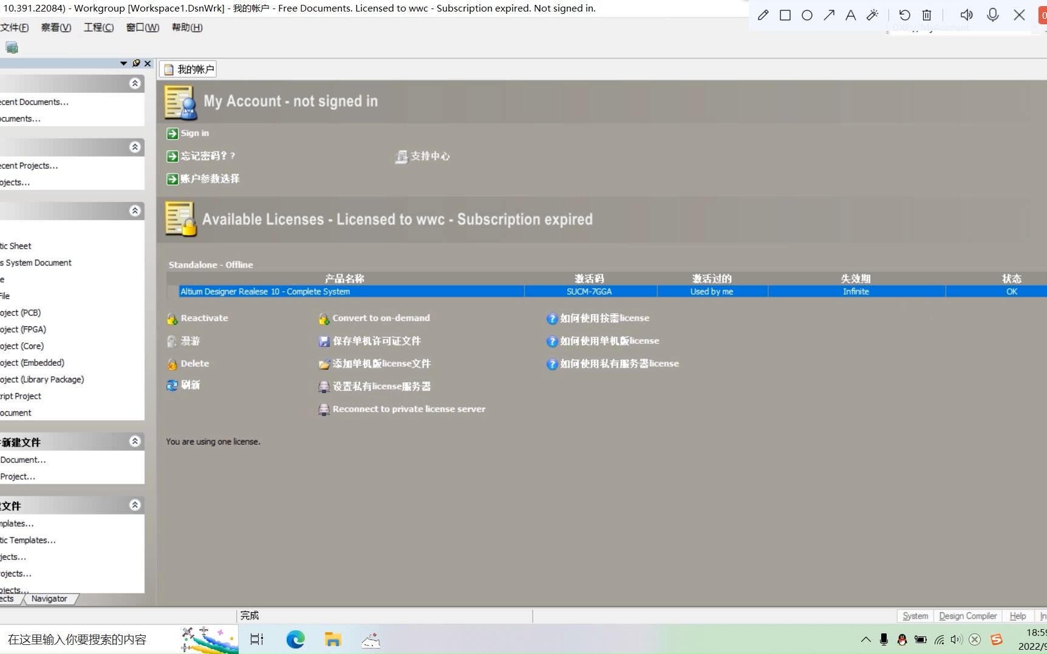Image resolution: width=1047 pixels, height=654 pixels.
Task: Click the Script Project entry
Action: click(x=21, y=397)
